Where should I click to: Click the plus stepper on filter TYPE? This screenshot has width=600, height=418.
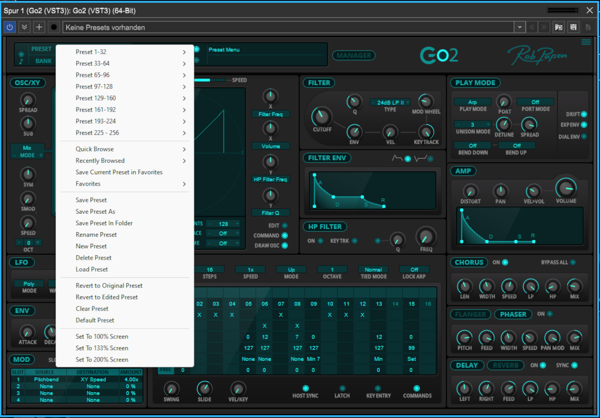[x=407, y=102]
